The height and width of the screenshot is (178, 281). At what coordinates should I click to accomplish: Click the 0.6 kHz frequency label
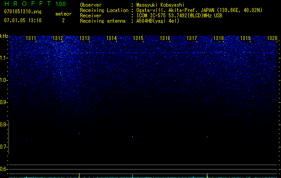pos(3,169)
